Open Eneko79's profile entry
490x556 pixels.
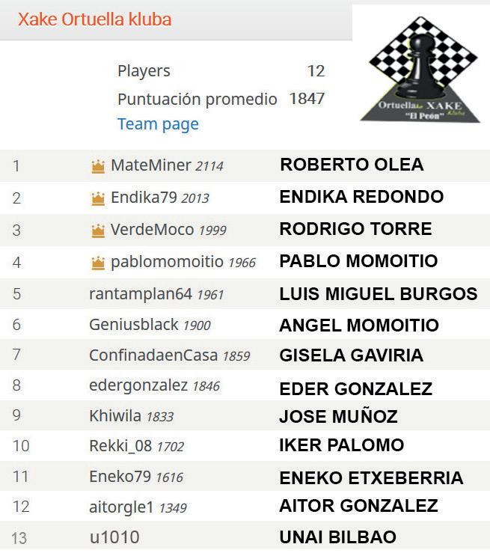point(120,477)
